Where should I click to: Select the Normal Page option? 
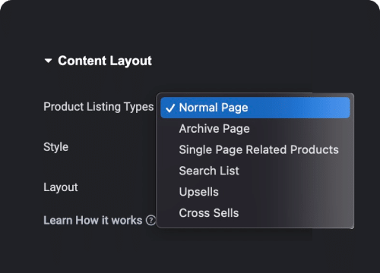[255, 108]
